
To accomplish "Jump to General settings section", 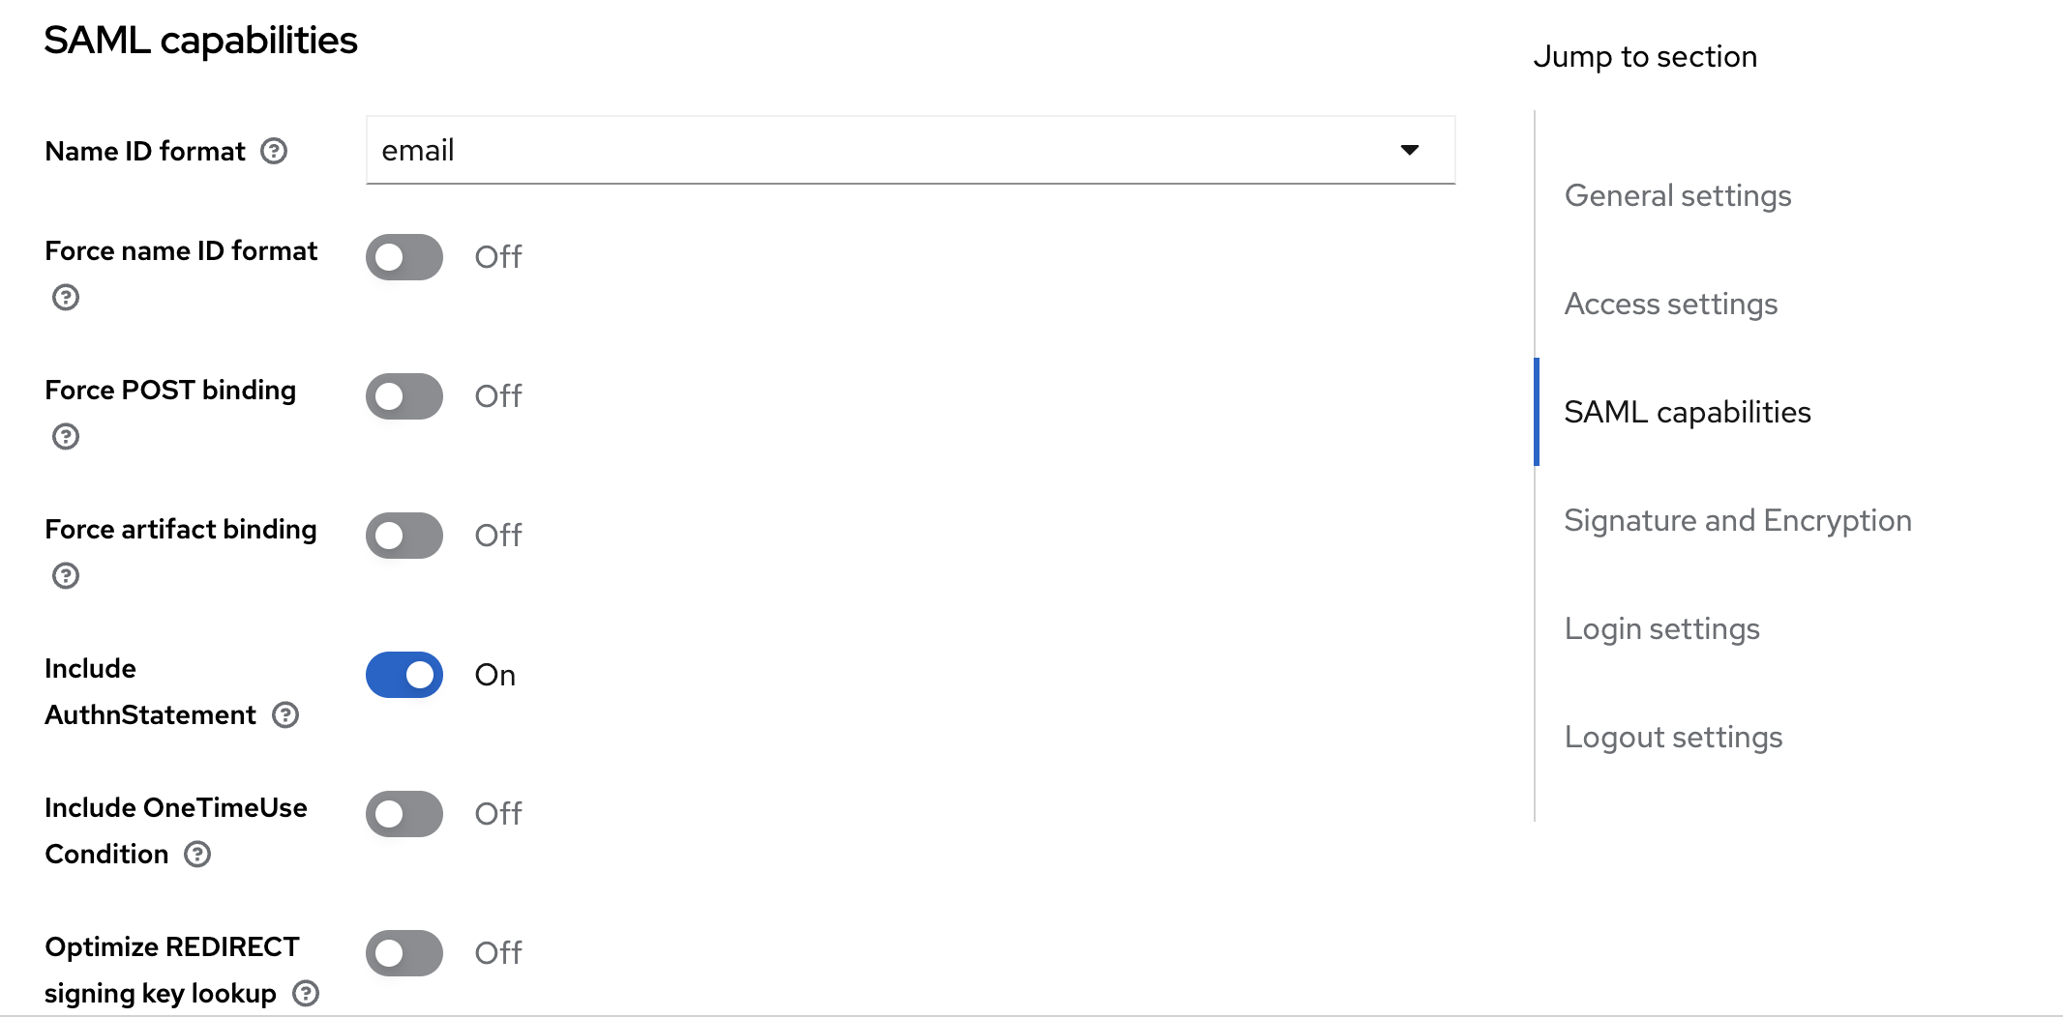I will tap(1678, 195).
